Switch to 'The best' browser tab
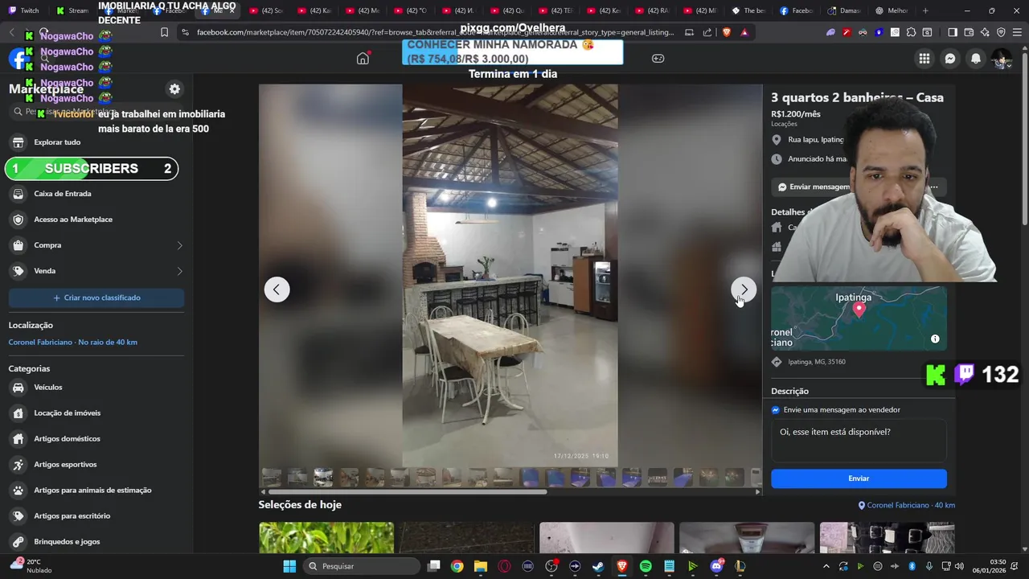 pos(749,10)
